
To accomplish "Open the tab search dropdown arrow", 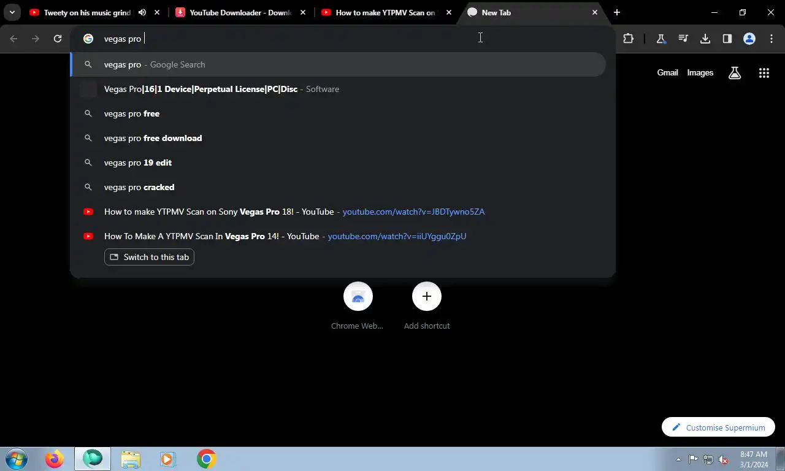I will (x=12, y=12).
